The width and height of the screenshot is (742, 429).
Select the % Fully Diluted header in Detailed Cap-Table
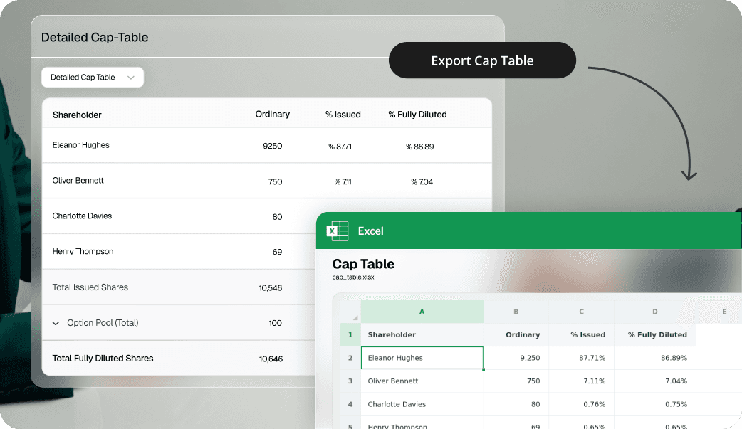pos(417,115)
